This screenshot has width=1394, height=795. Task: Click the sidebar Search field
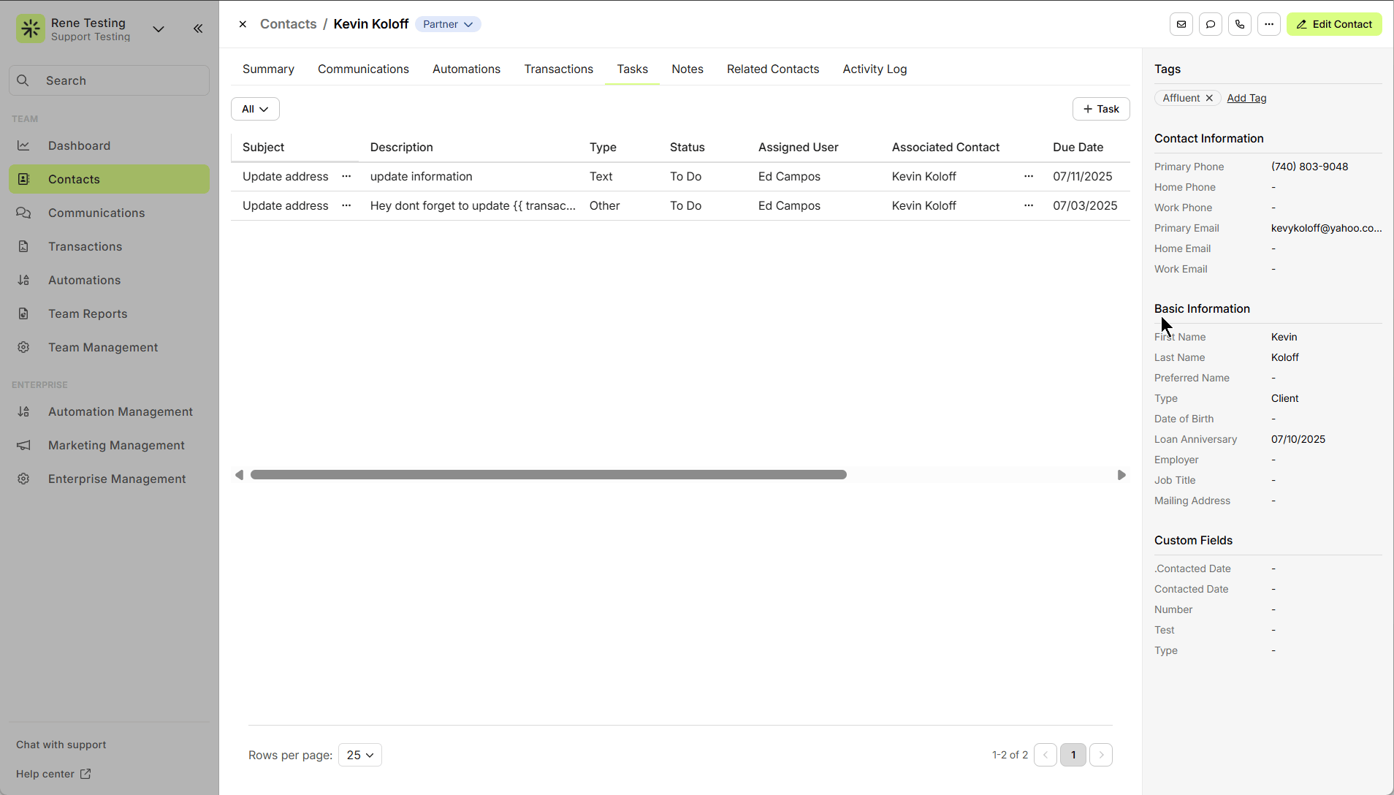[x=110, y=80]
